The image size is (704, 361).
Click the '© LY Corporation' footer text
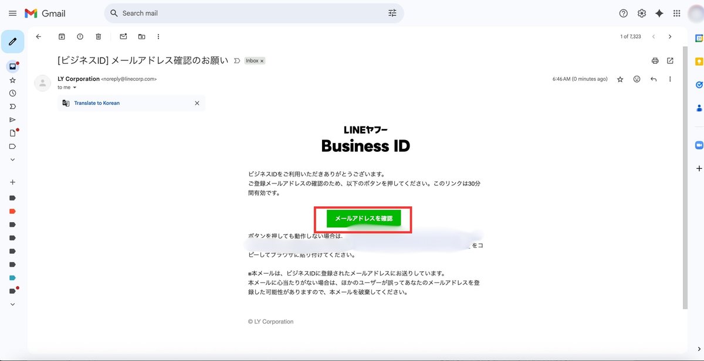[x=270, y=322]
